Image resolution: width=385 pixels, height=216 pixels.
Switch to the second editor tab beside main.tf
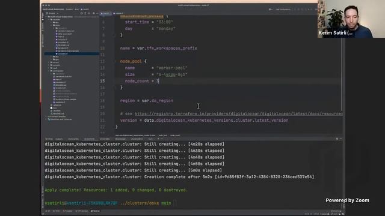click(x=119, y=13)
